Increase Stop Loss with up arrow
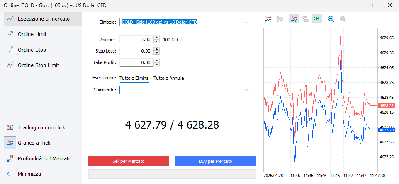This screenshot has width=399, height=184. [157, 49]
